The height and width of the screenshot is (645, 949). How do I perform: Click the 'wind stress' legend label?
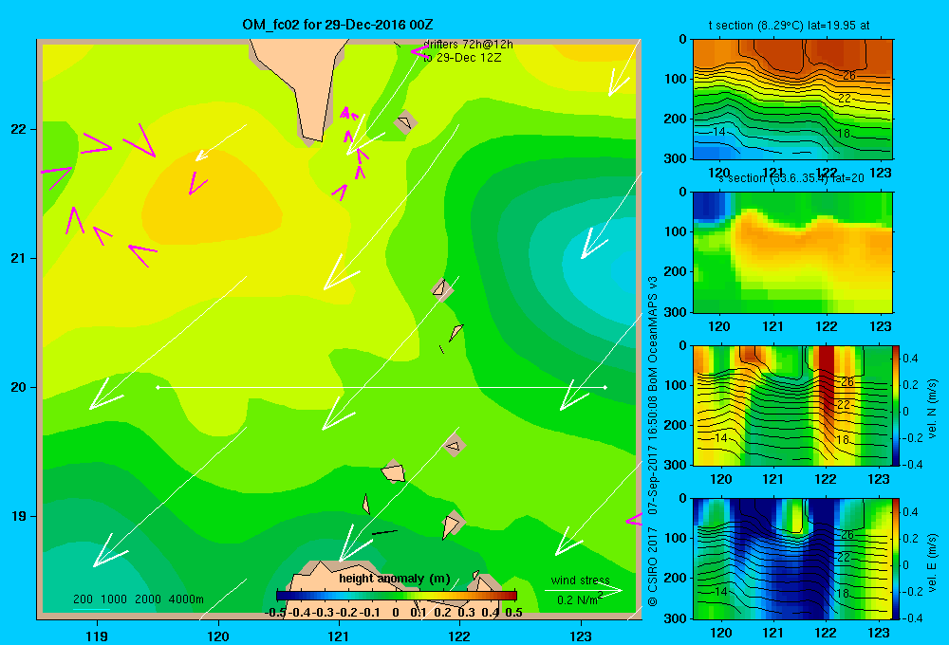(581, 580)
